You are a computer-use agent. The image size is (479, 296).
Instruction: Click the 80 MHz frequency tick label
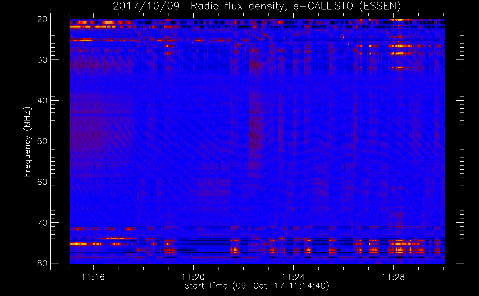(x=43, y=263)
